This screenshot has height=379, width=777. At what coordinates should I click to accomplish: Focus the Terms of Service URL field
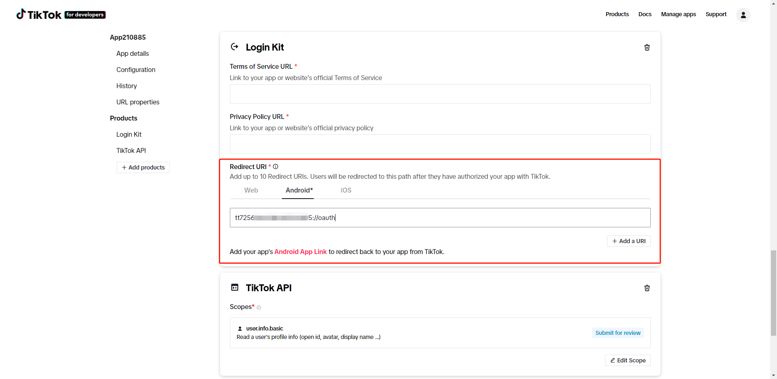[x=440, y=94]
